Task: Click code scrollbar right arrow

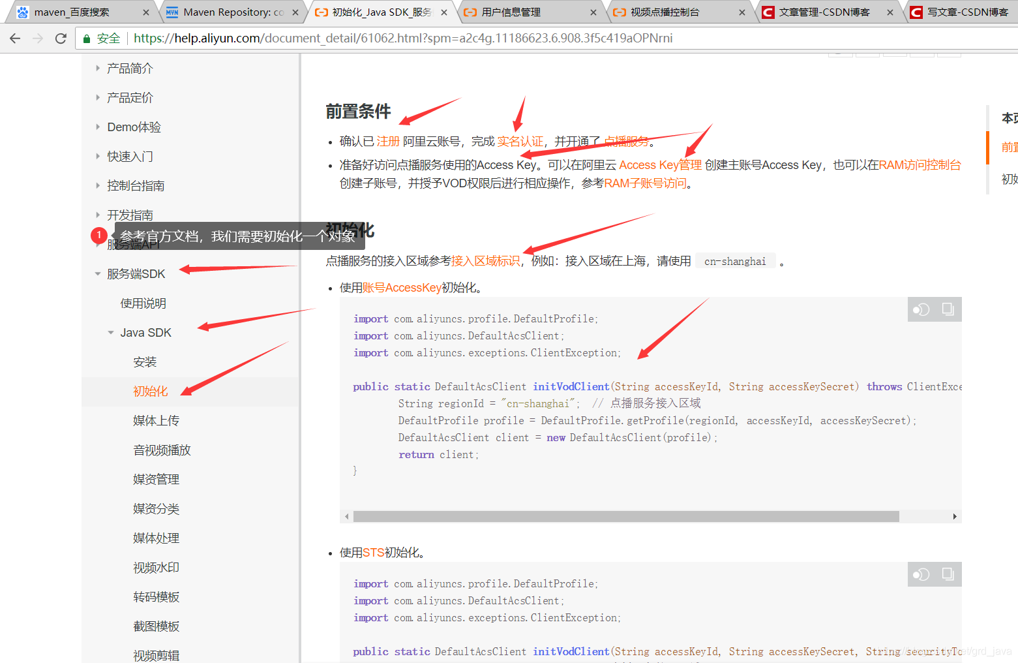Action: tap(955, 516)
